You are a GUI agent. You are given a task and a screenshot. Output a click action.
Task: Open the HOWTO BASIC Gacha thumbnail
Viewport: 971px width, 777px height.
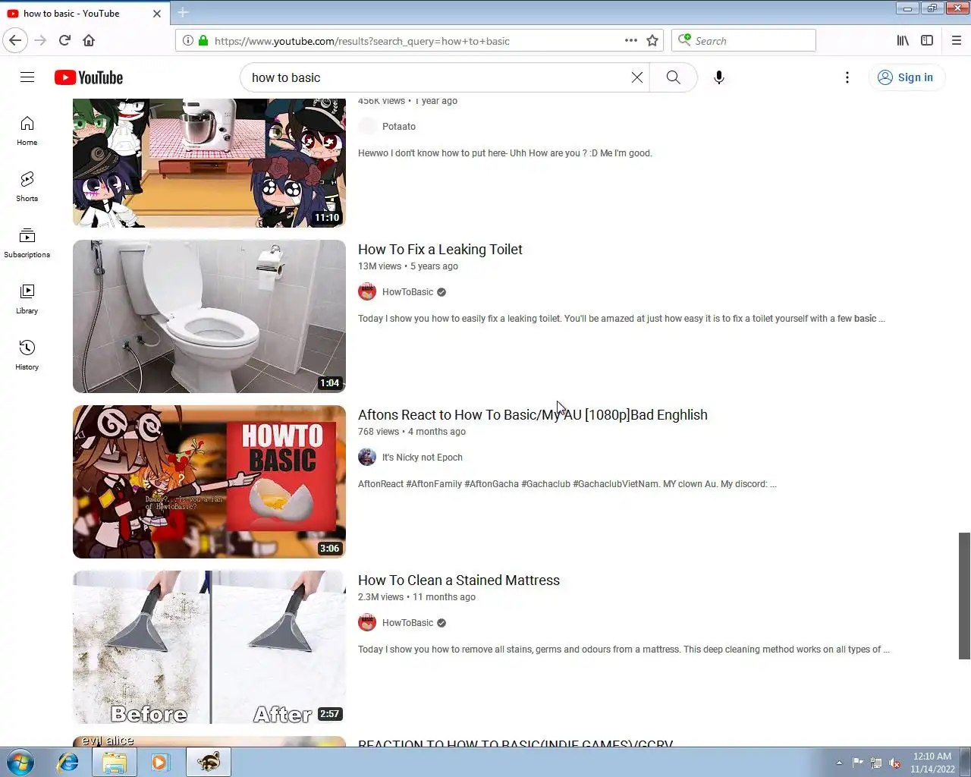(x=209, y=482)
